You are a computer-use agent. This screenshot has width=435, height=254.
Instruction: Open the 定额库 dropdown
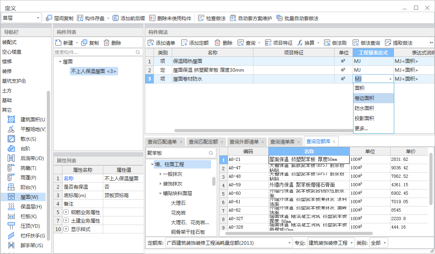tap(228, 243)
